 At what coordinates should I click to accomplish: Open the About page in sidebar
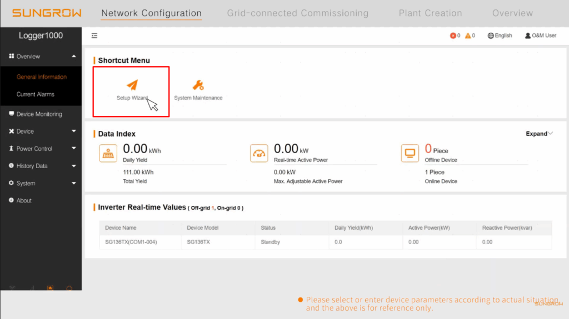click(24, 200)
